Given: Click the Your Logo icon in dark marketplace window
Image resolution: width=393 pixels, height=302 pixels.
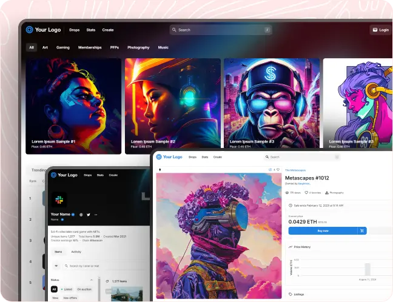Looking at the screenshot, I should coord(29,30).
